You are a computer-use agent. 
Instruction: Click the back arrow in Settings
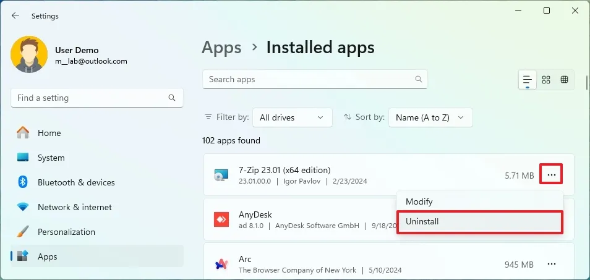pyautogui.click(x=15, y=16)
